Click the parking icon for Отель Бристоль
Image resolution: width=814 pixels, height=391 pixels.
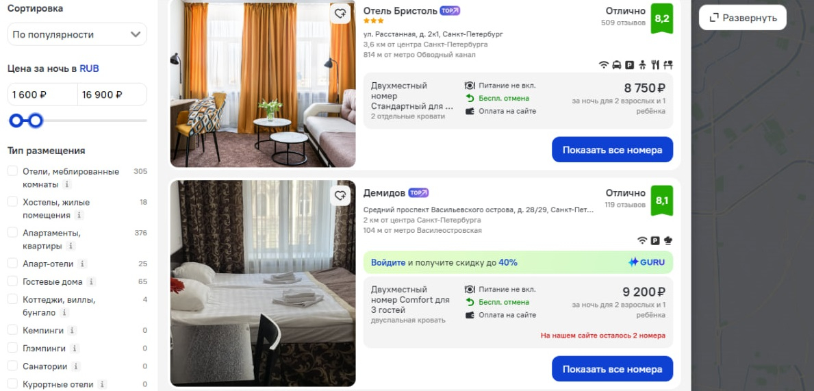tap(629, 65)
